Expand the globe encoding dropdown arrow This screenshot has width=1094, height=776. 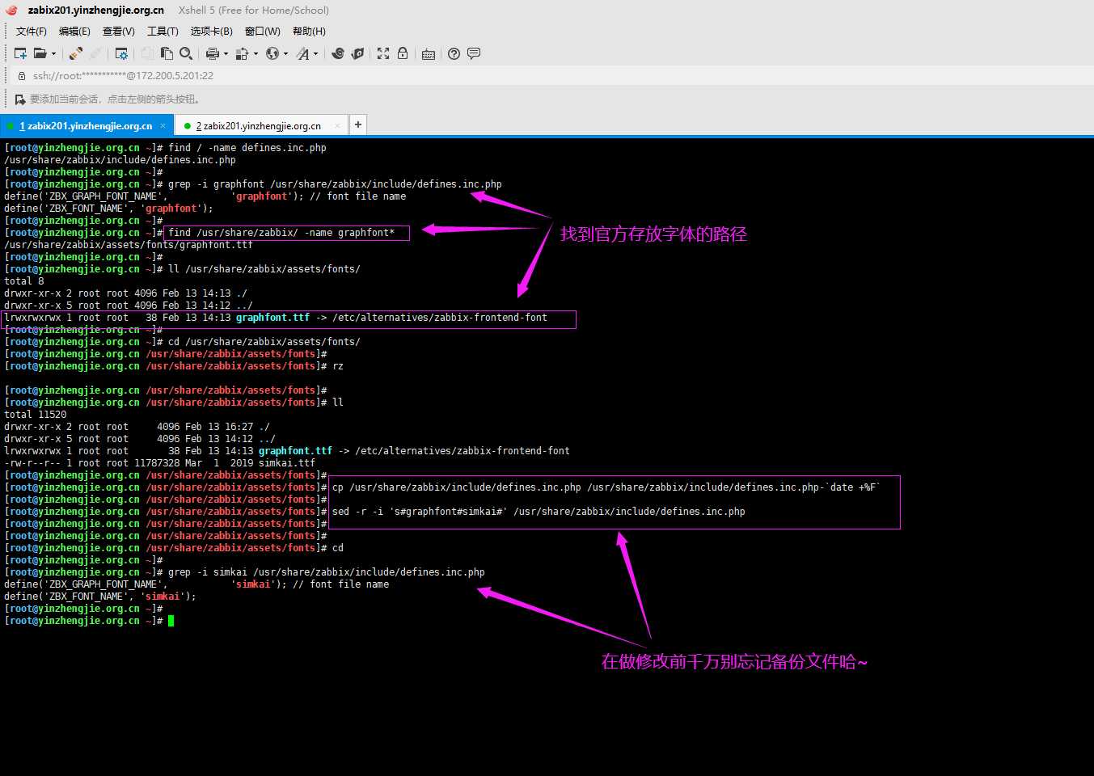[285, 54]
